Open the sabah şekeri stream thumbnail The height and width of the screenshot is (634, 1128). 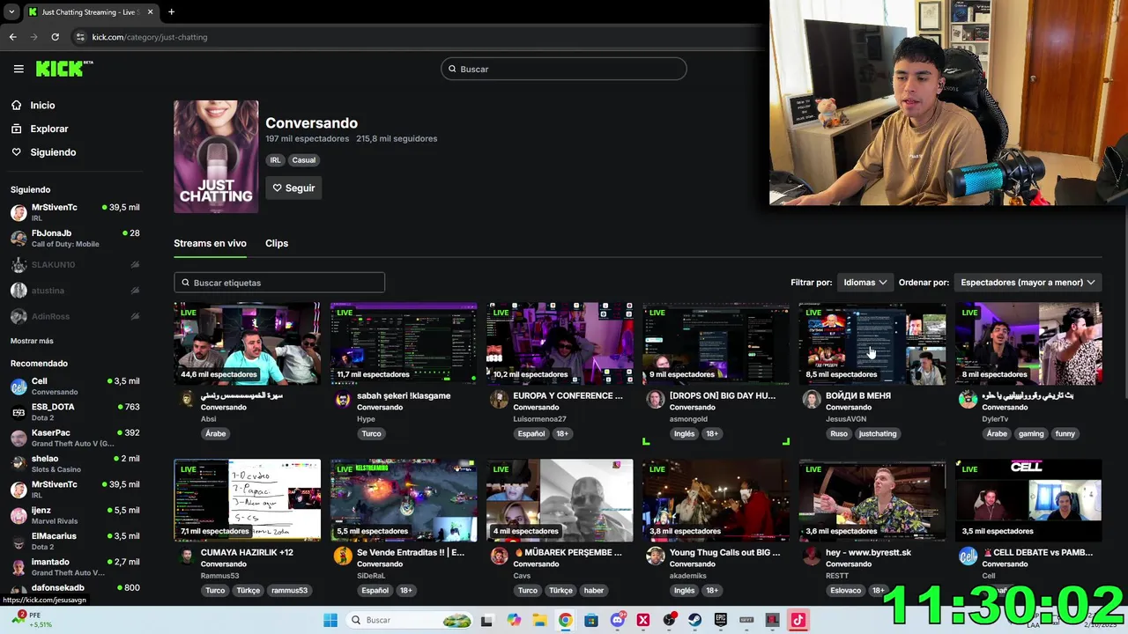[x=404, y=343]
